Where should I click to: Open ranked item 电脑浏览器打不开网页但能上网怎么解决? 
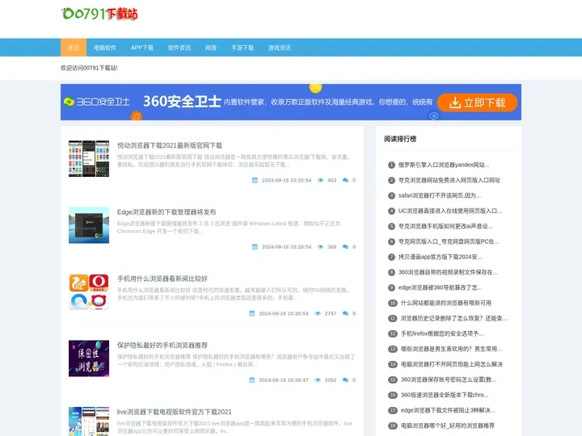[x=452, y=364]
